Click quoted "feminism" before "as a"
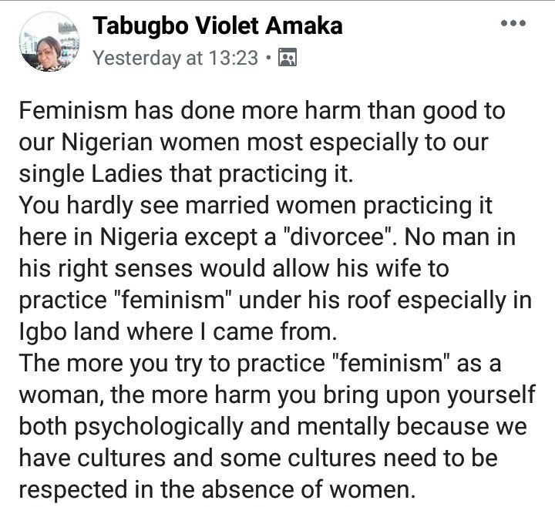This screenshot has width=555, height=507. coord(392,363)
